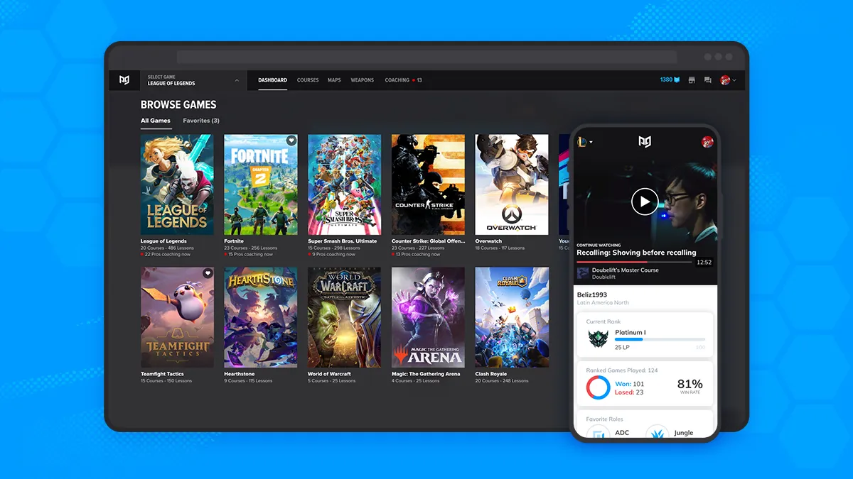This screenshot has height=479, width=853.
Task: Open the chat messages icon in header
Action: (707, 80)
